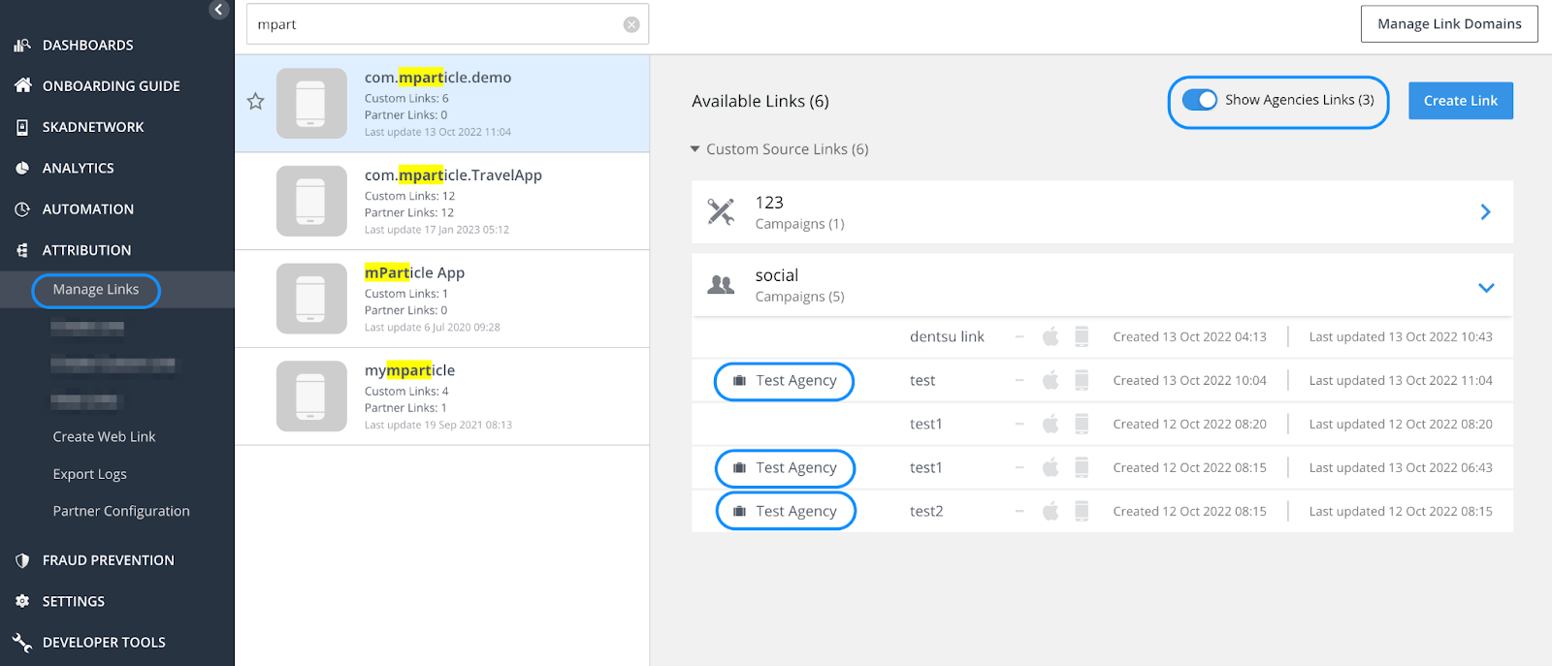Click the Dashboards chart icon

pyautogui.click(x=22, y=46)
